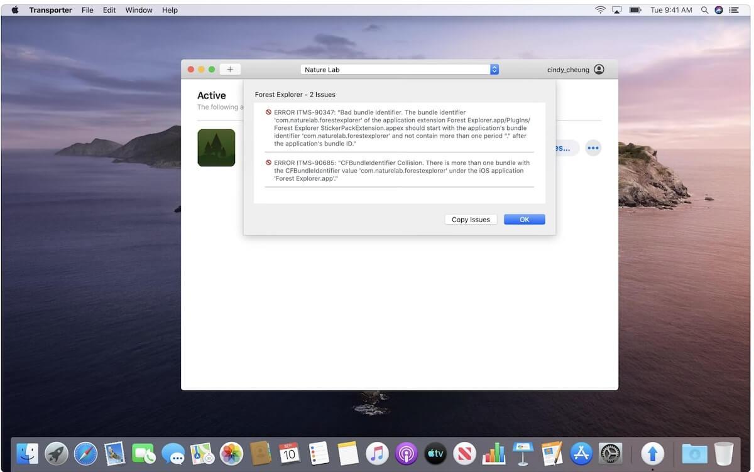Click the three-dot more options button
The image size is (754, 472).
(593, 148)
